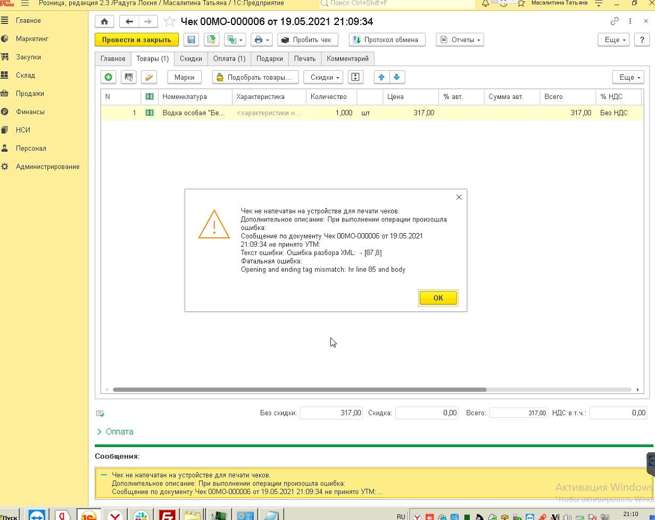Viewport: 655px width, 520px height.
Task: Click the save document floppy icon
Action: (x=192, y=40)
